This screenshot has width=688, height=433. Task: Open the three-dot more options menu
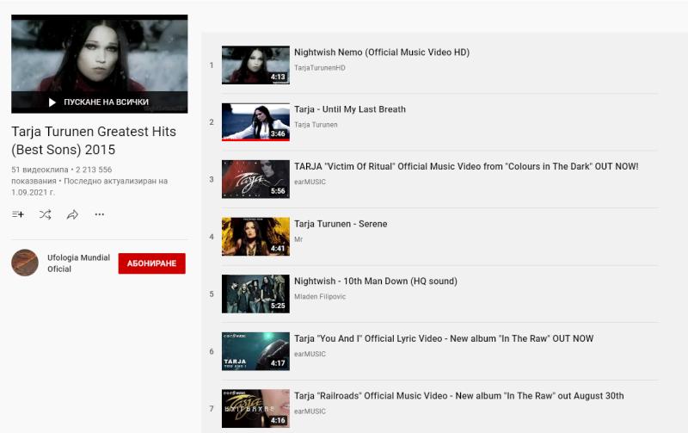(x=100, y=214)
